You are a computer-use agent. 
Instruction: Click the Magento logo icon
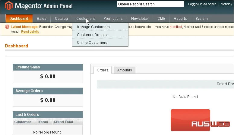(x=9, y=6)
